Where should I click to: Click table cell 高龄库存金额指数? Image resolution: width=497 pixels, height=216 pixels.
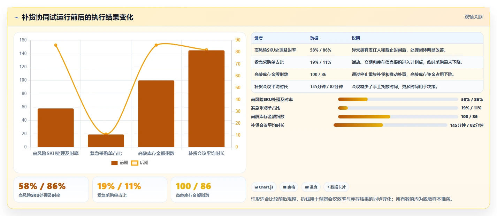point(271,75)
